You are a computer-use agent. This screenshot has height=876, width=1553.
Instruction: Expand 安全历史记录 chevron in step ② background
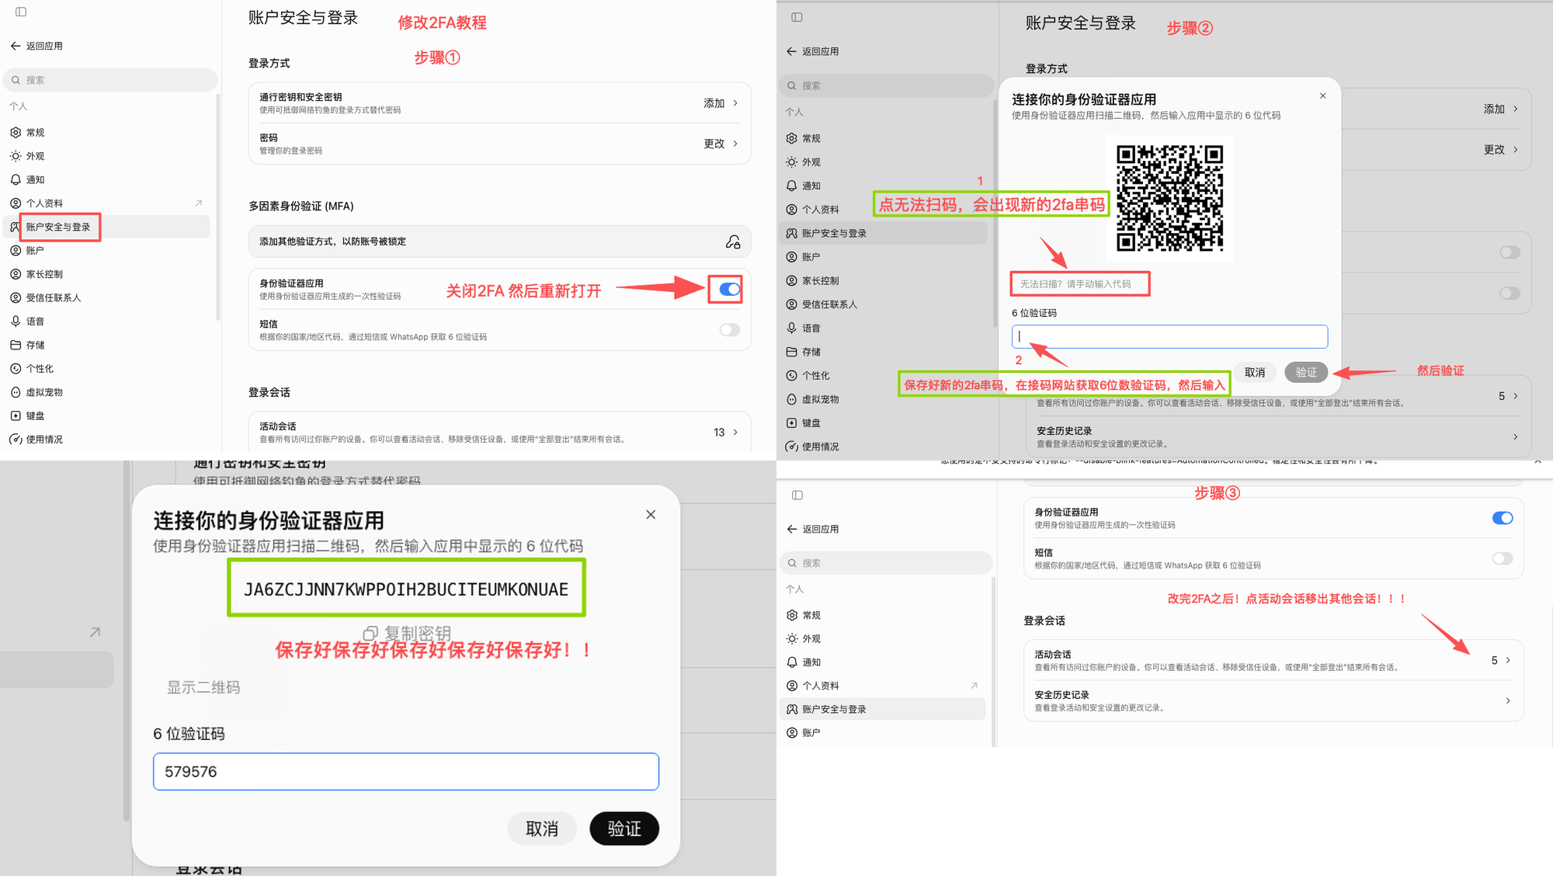pos(1515,436)
